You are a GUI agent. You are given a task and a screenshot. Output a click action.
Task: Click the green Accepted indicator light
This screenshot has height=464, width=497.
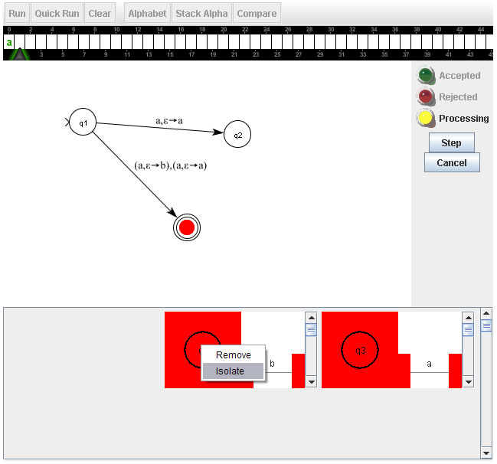click(426, 76)
